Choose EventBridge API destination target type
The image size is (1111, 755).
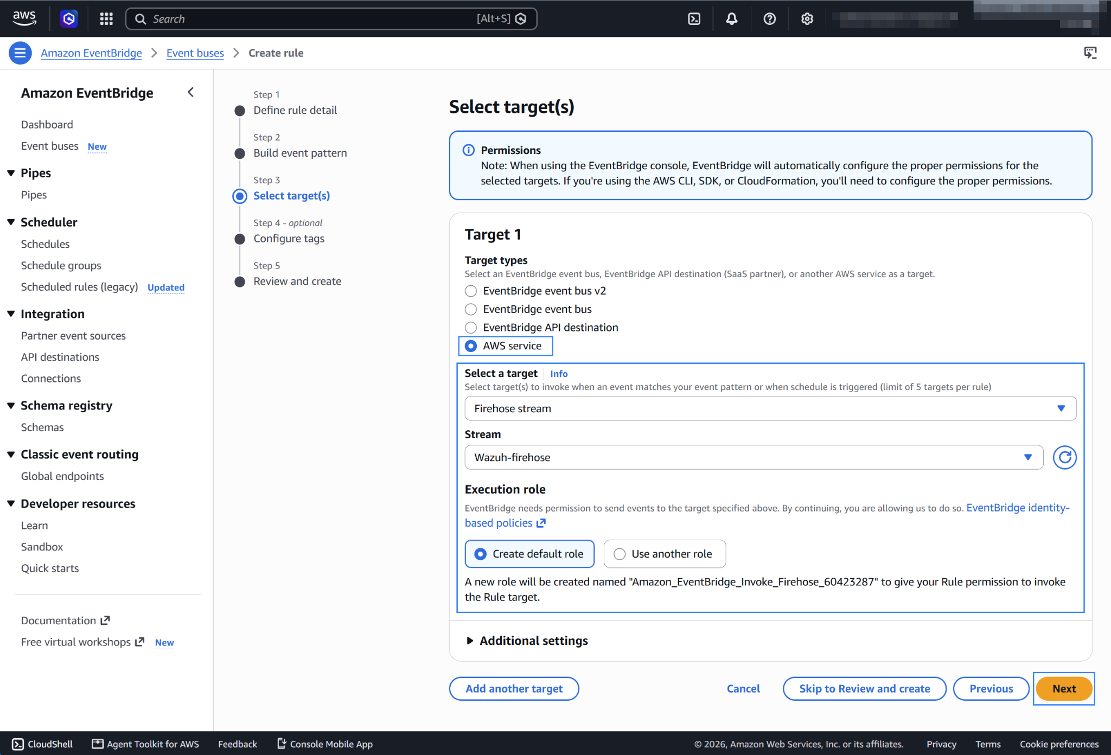pyautogui.click(x=541, y=328)
